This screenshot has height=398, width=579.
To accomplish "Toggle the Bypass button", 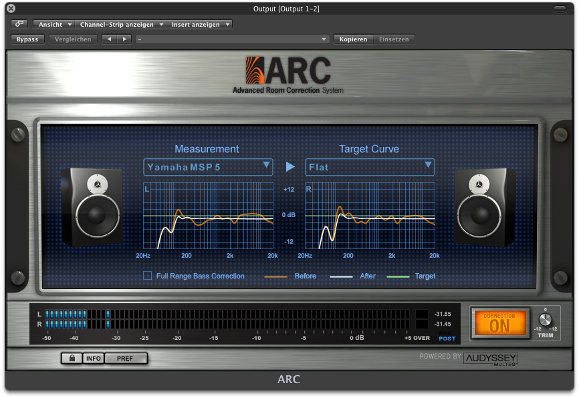I will (27, 39).
